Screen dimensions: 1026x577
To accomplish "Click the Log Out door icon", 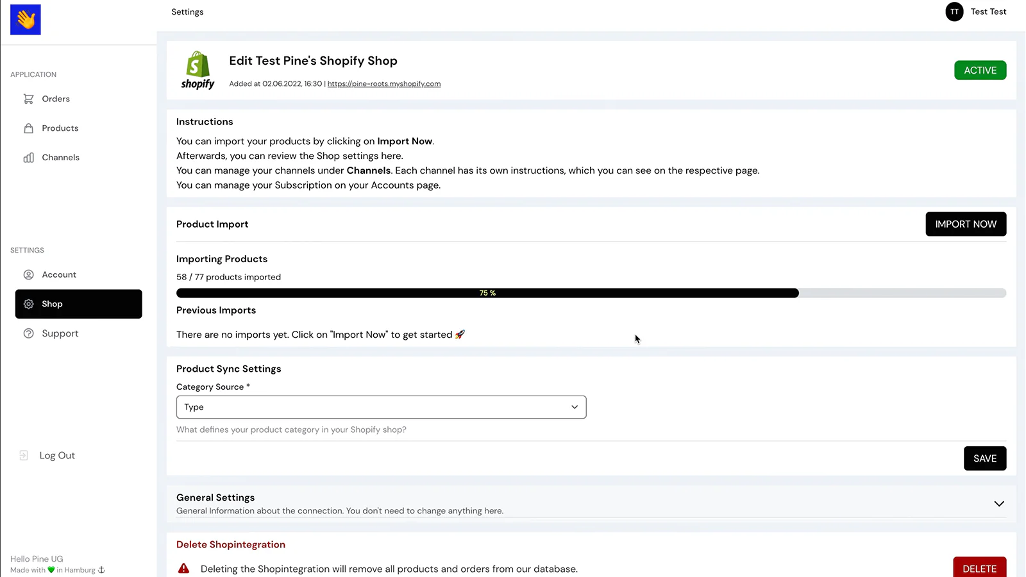I will tap(24, 455).
